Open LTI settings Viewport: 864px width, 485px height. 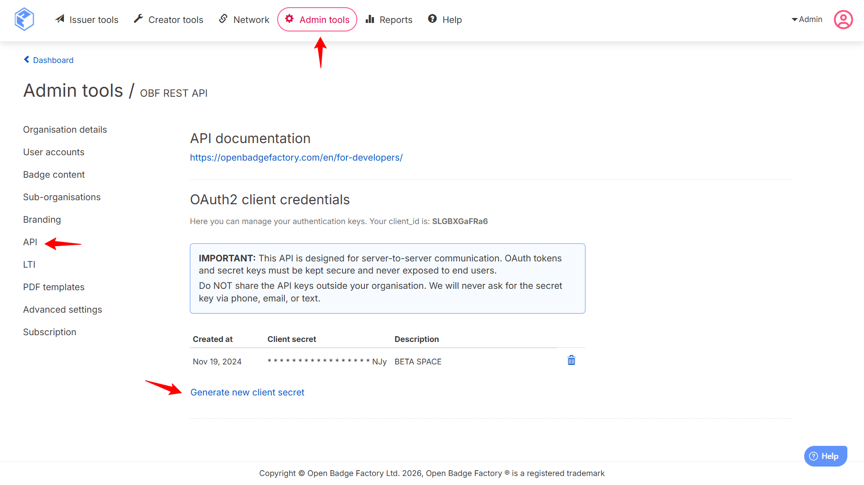click(x=29, y=265)
